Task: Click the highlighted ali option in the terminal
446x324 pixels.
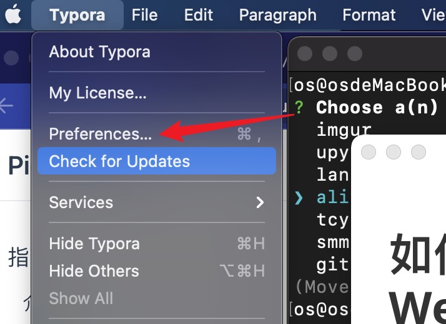Action: (x=331, y=198)
